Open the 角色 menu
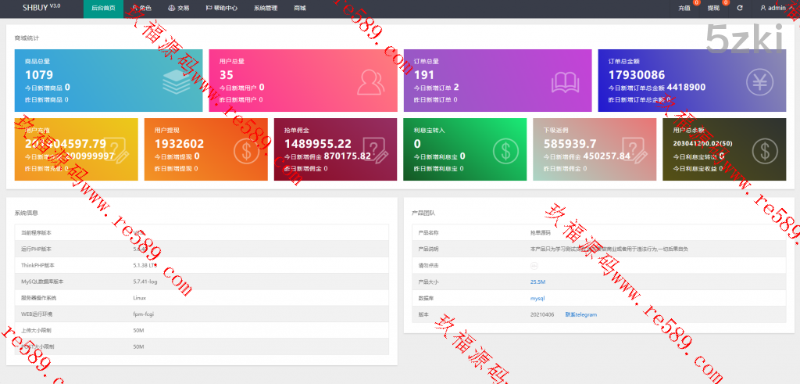This screenshot has width=800, height=384. click(142, 8)
